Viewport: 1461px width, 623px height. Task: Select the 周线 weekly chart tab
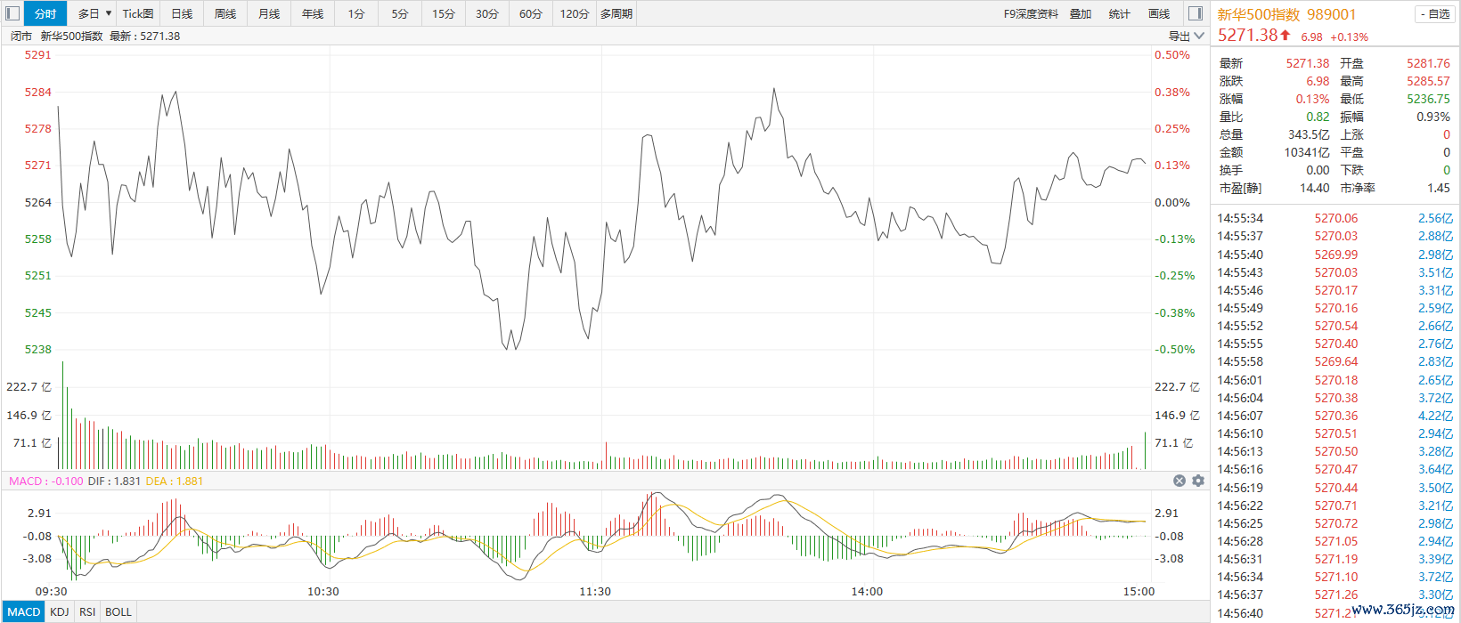pos(225,13)
